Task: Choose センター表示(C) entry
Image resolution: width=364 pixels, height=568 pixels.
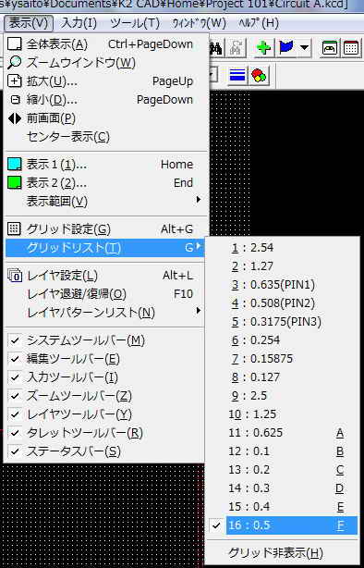Action: (106, 137)
